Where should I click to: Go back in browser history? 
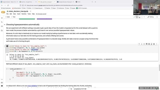[x=2, y=5]
